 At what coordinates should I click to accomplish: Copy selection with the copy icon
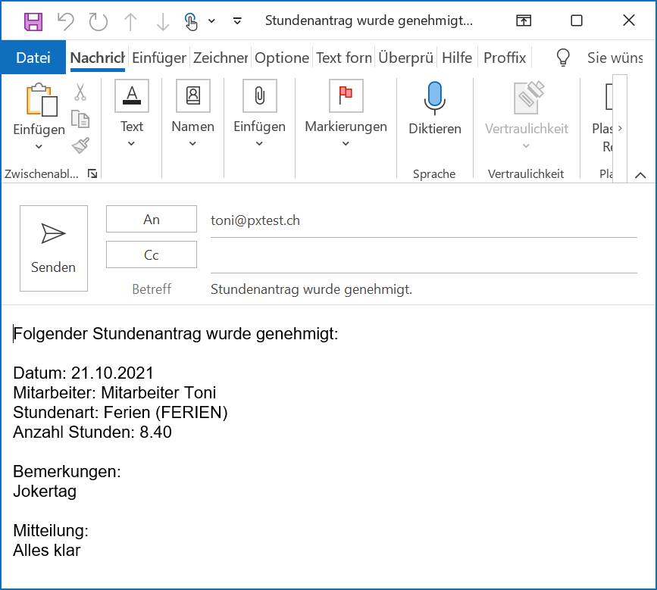click(x=80, y=119)
